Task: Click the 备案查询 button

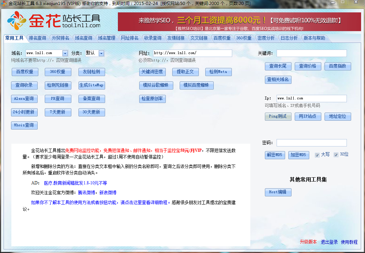Action: click(x=92, y=99)
